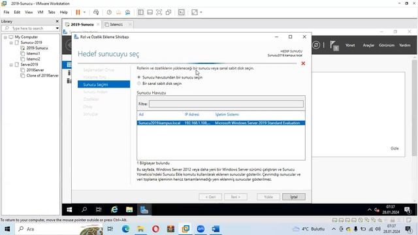The height and width of the screenshot is (235, 418).
Task: Open the stretch guest dropdown arrow
Action: tap(201, 12)
